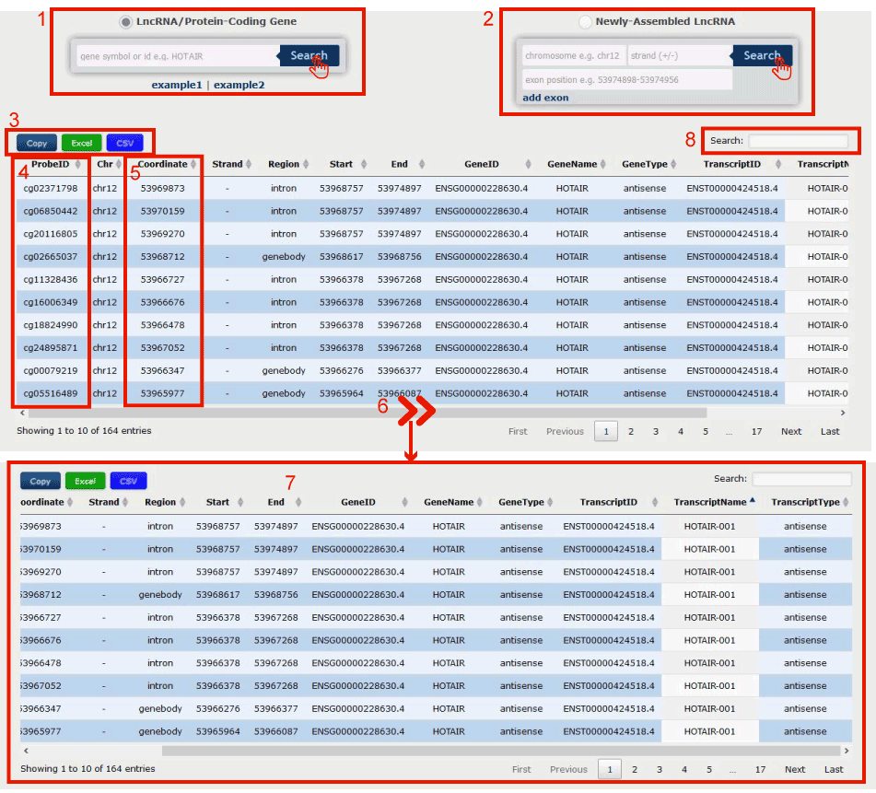
Task: Click the upper table Search filter box
Action: click(x=798, y=141)
